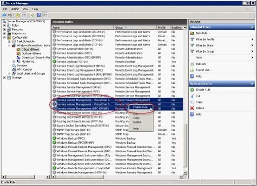Click the enabled Remote Desktop (TCP-In) rule checkmark
The height and width of the screenshot is (186, 257).
pos(54,62)
